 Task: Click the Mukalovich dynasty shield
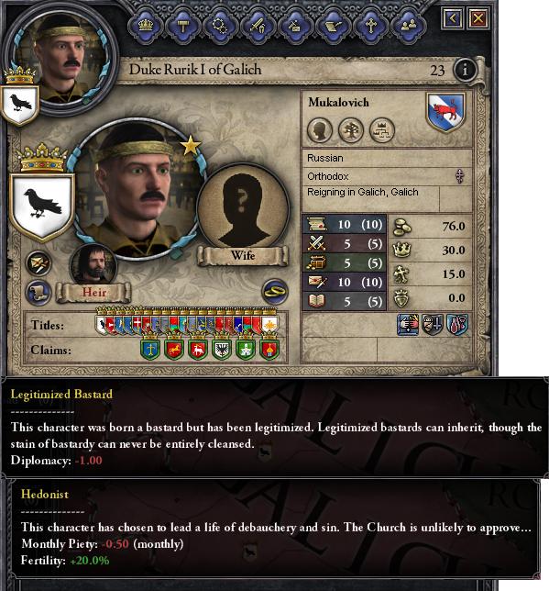click(446, 112)
